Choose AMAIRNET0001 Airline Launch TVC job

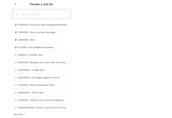tap(43, 108)
